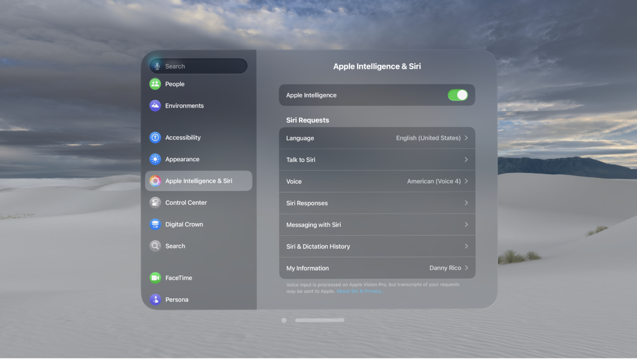Expand My Information chevron

pyautogui.click(x=466, y=268)
